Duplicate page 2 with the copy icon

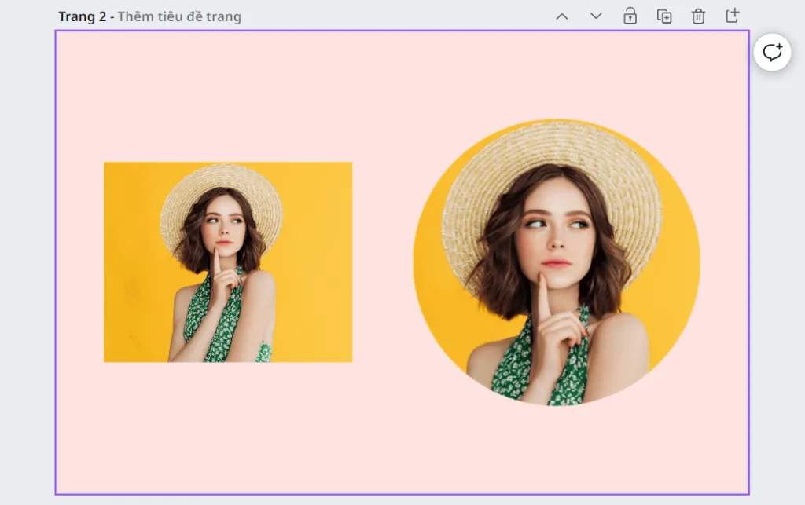(x=664, y=16)
